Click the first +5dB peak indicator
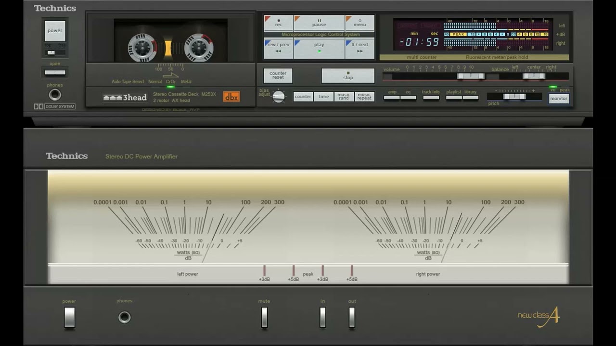 pos(294,271)
